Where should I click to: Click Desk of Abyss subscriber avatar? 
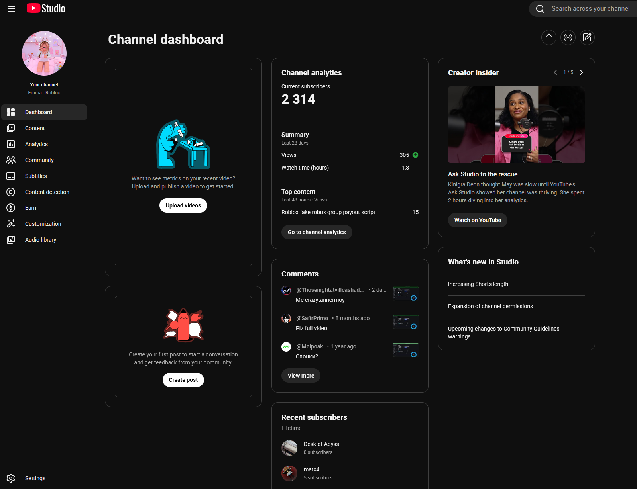[x=289, y=448]
